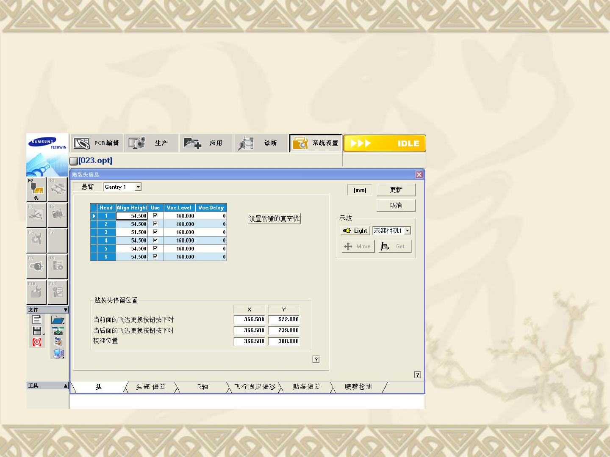Click the F6 wrench and gear icon

(36, 241)
